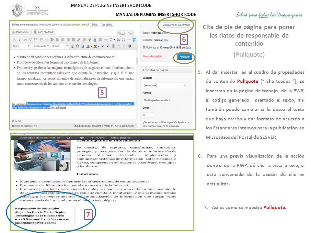Pick text color with the A swatch
The width and height of the screenshot is (311, 233).
click(x=88, y=46)
